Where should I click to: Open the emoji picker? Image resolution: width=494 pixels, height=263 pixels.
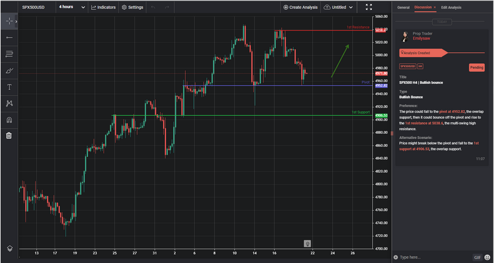pos(488,257)
